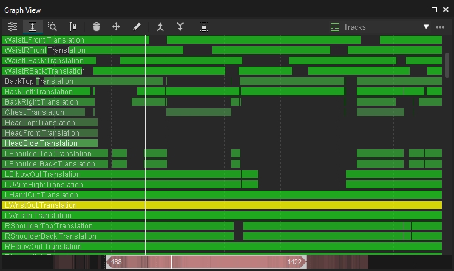Click the RElbowOut:Translation track label
Screen dimensions: 454x271
click(x=43, y=247)
